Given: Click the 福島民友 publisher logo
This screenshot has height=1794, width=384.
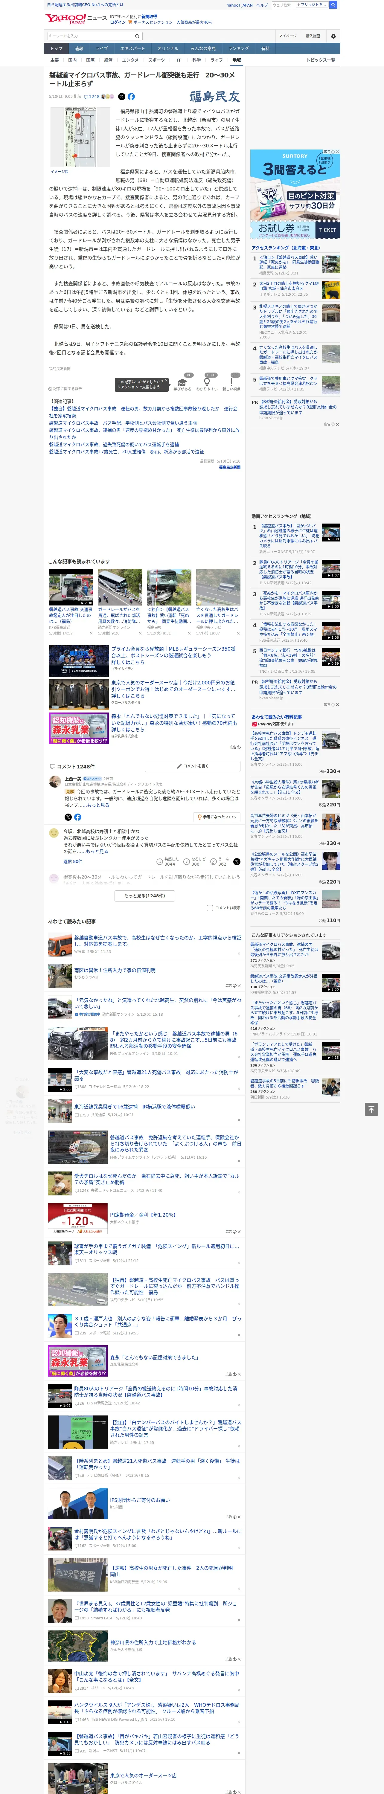Looking at the screenshot, I should coord(215,97).
